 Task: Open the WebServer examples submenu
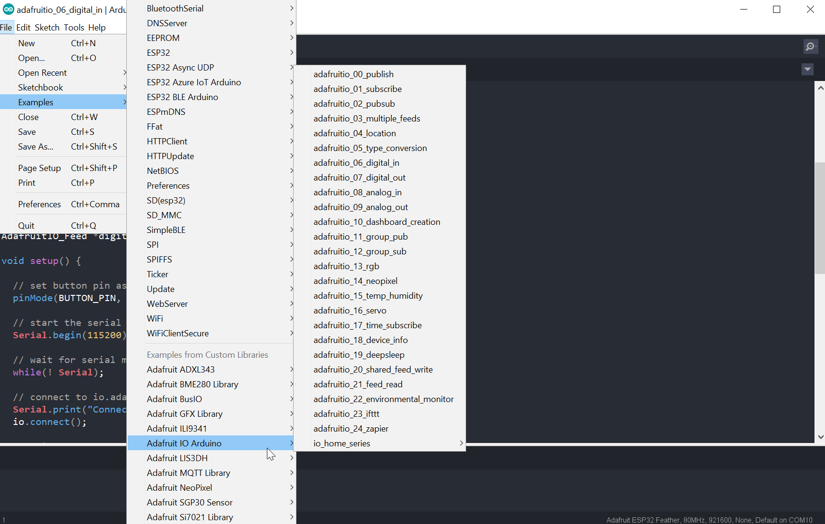[x=212, y=304]
